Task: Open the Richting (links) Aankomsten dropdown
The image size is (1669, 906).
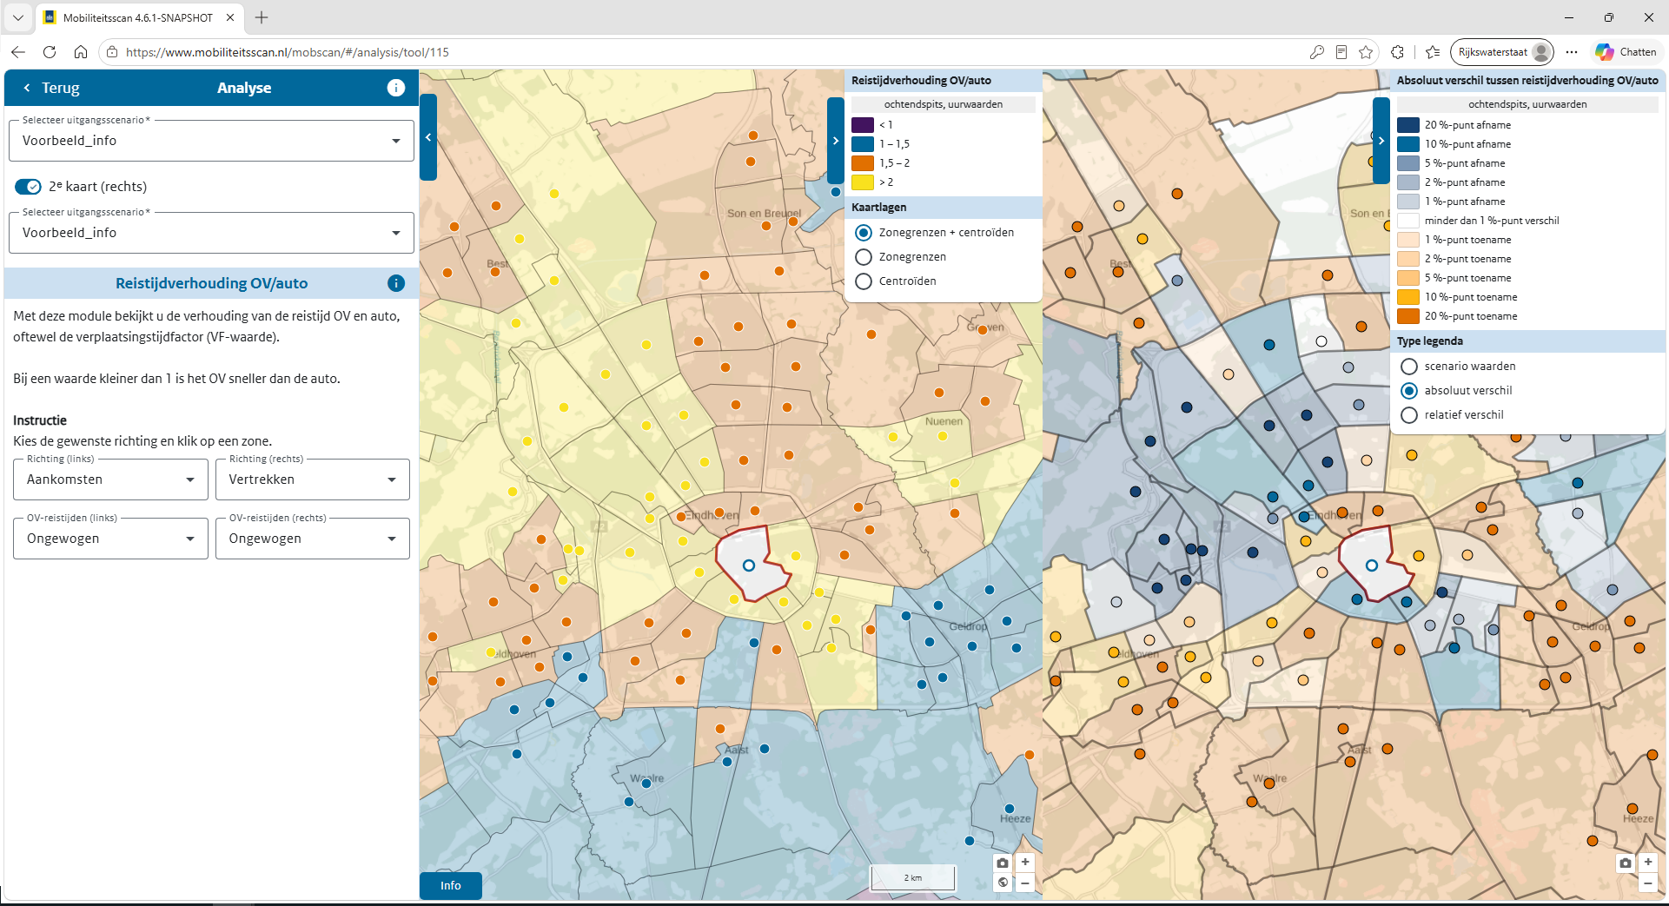Action: (x=110, y=479)
